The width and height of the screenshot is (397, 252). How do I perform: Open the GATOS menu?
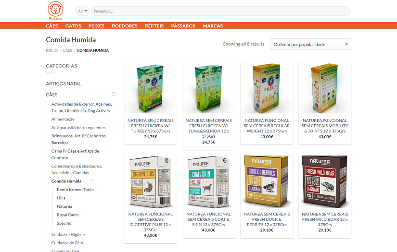pyautogui.click(x=73, y=26)
